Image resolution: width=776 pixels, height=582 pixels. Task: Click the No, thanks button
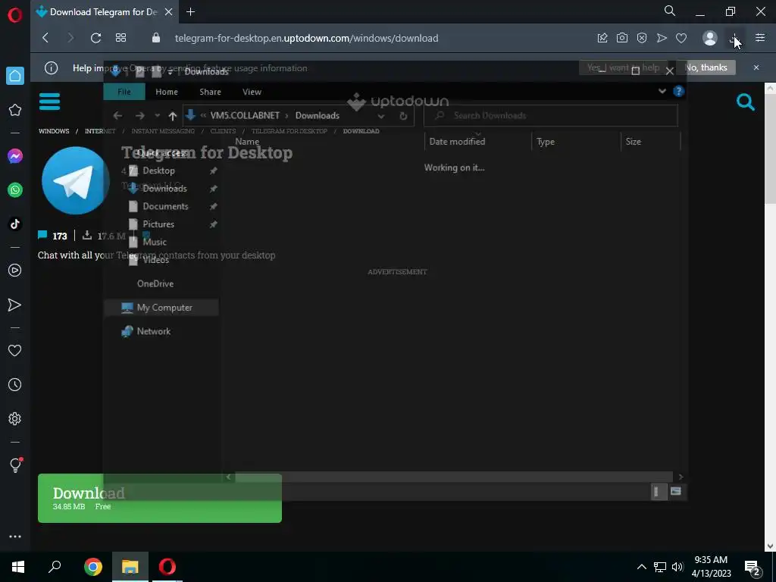pos(706,67)
